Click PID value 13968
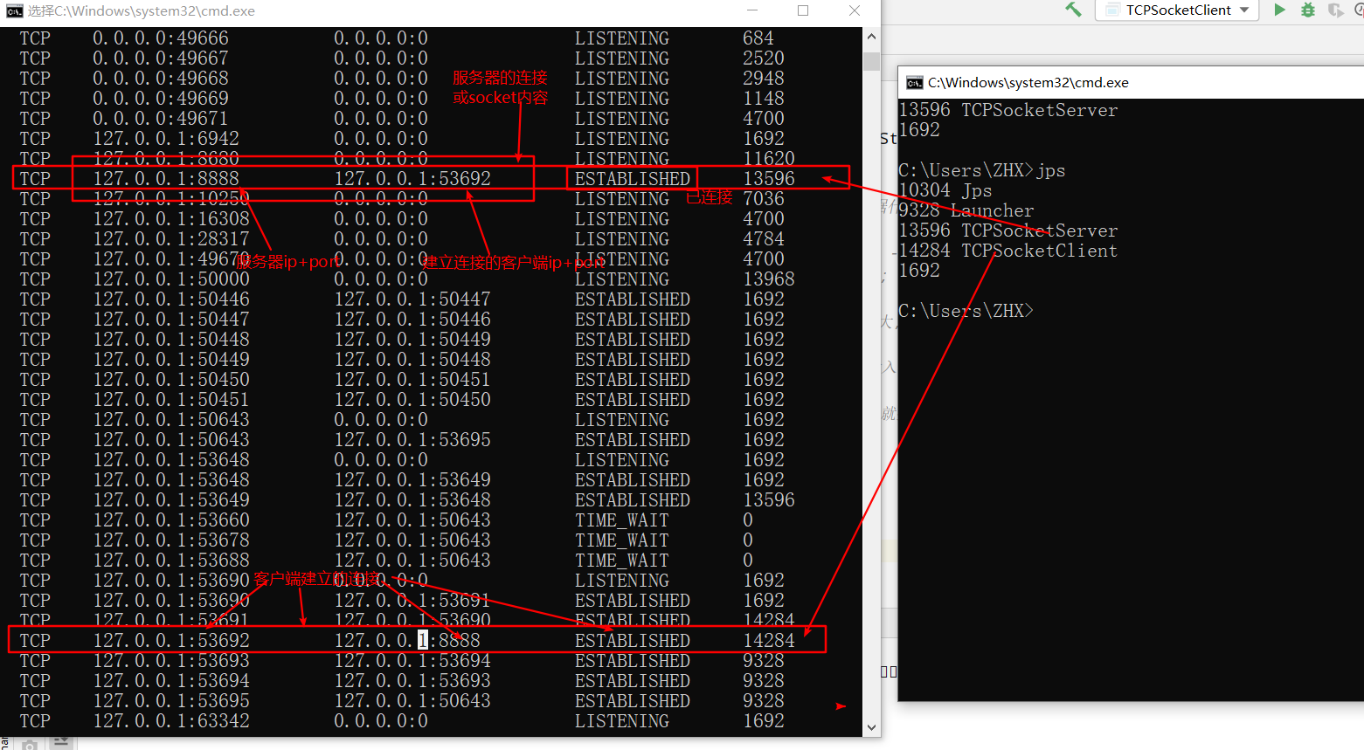 [769, 279]
